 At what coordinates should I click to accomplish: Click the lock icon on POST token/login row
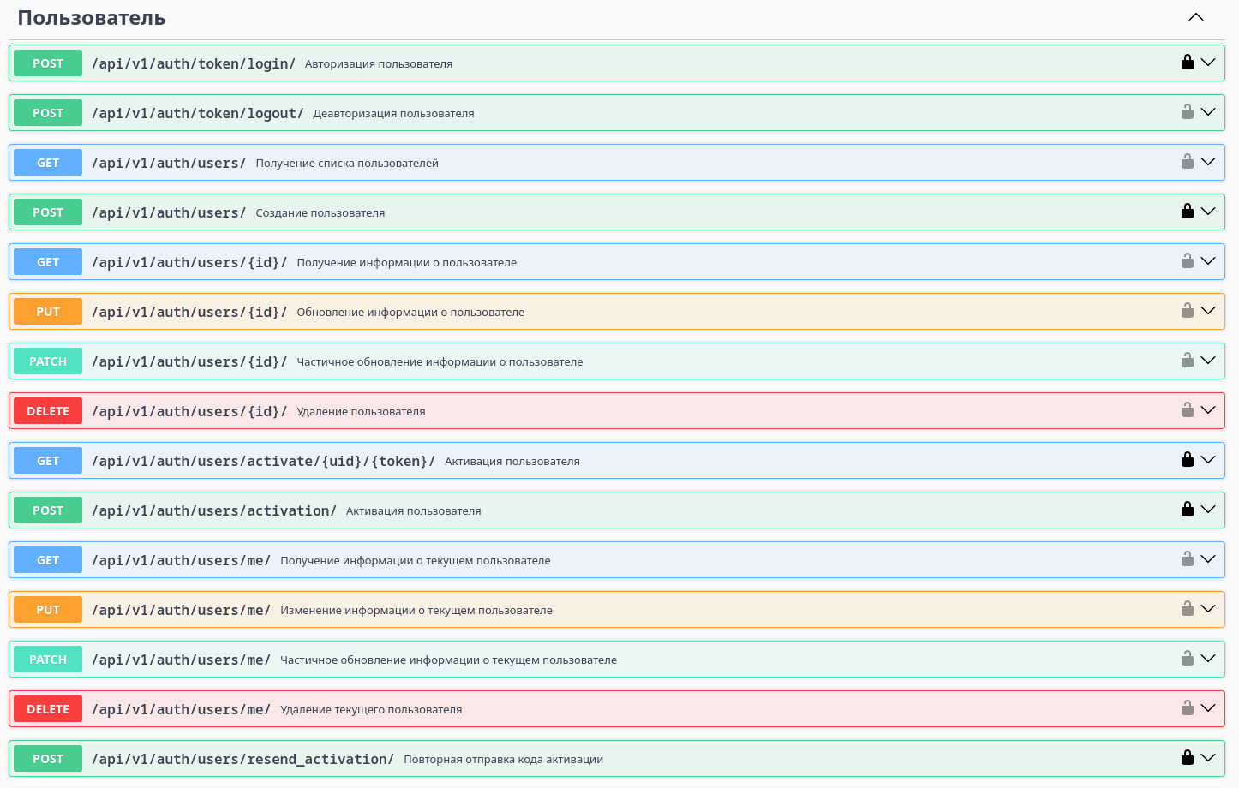click(x=1188, y=62)
